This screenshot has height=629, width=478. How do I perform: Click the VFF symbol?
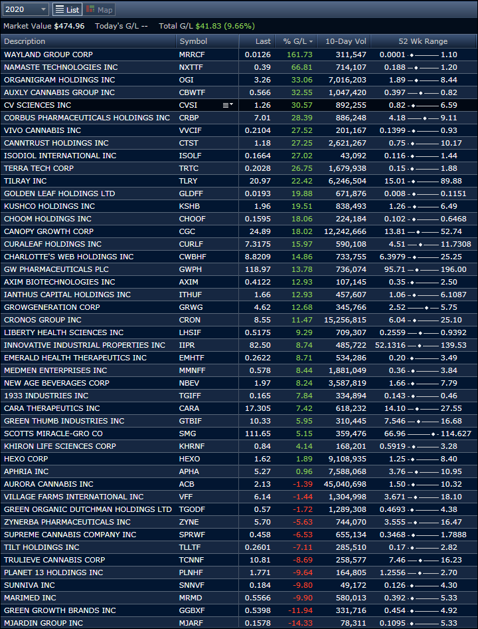[x=187, y=497]
